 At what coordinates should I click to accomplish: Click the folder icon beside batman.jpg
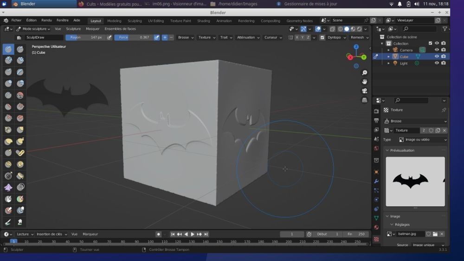point(435,234)
